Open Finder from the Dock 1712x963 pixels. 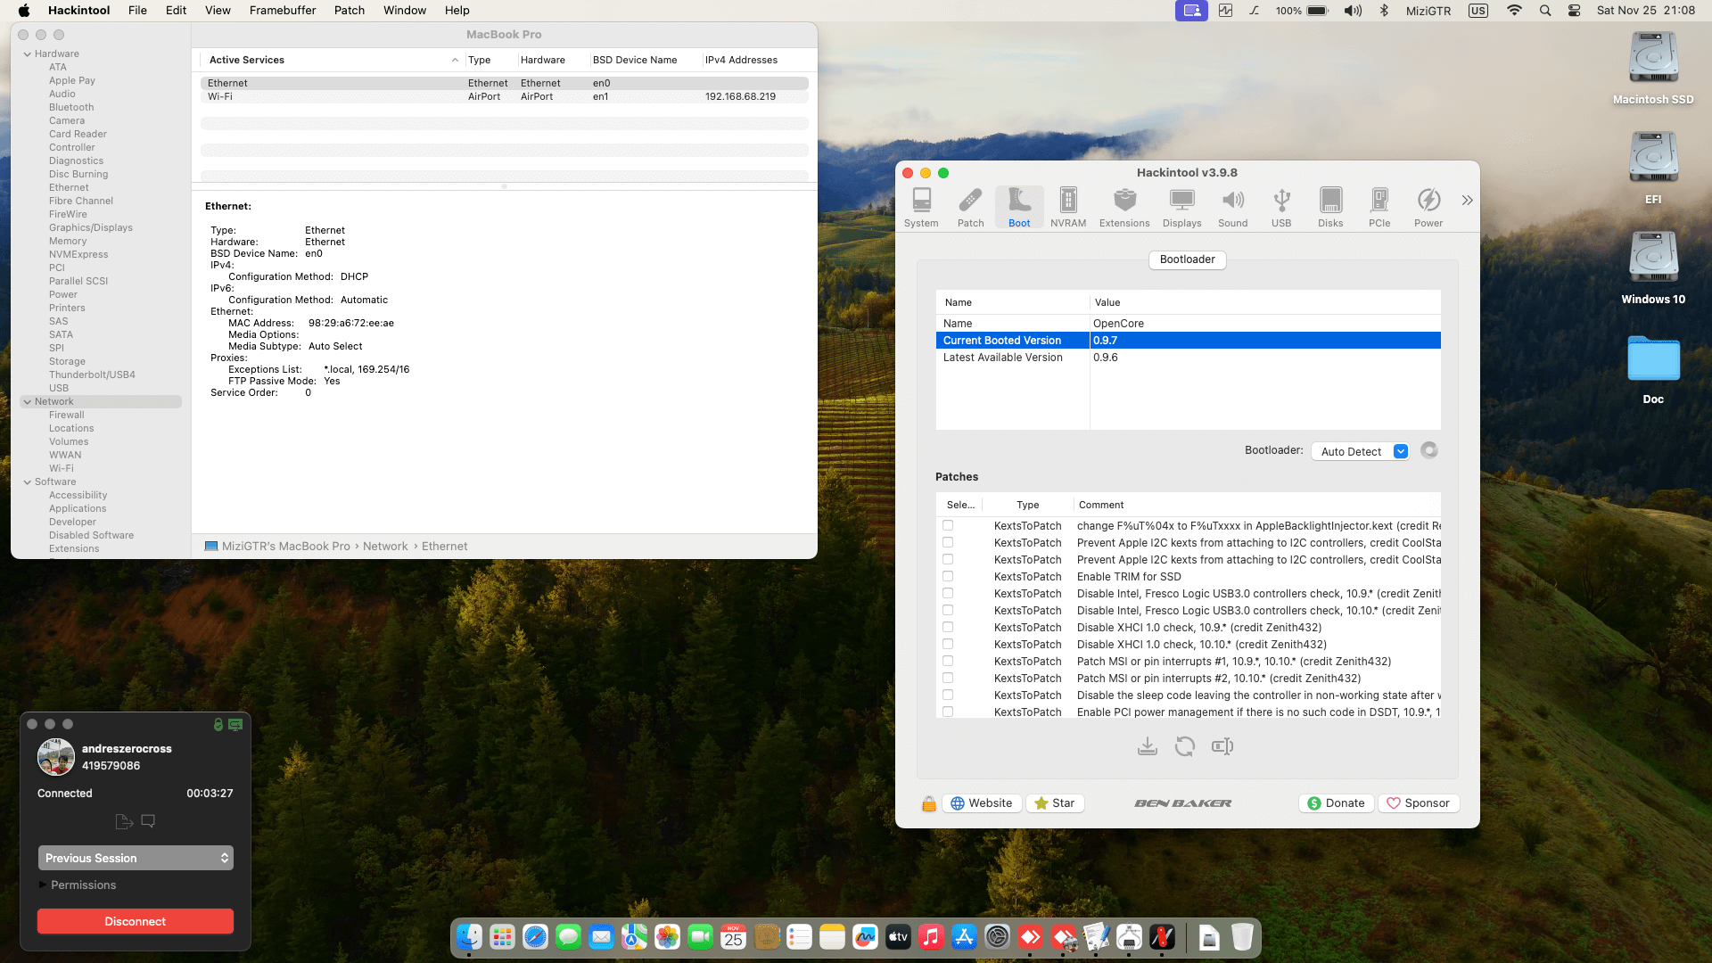[x=469, y=937]
